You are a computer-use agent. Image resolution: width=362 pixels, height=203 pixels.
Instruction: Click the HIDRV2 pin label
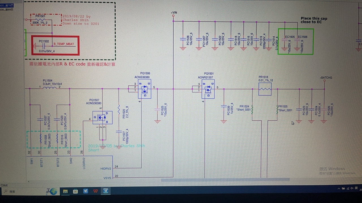(106, 169)
